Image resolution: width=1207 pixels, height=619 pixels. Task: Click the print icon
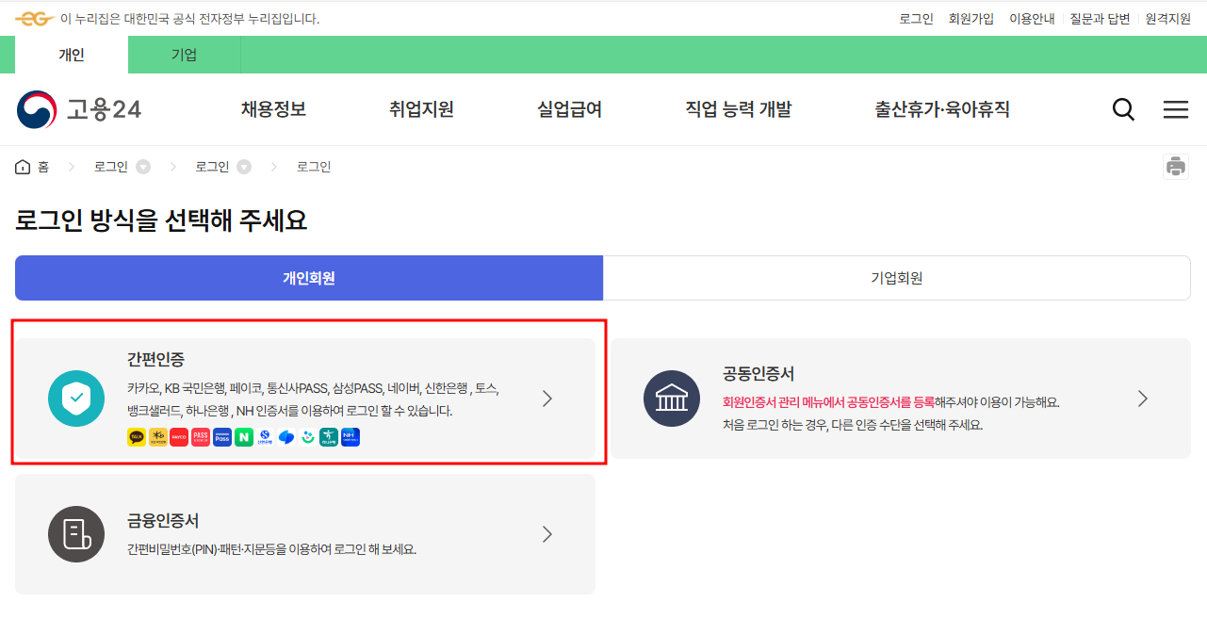click(x=1175, y=166)
